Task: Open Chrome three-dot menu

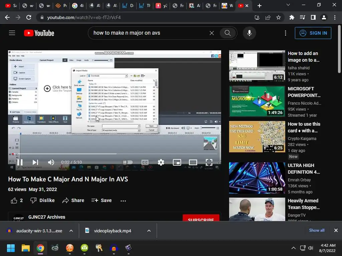Action: point(335,17)
